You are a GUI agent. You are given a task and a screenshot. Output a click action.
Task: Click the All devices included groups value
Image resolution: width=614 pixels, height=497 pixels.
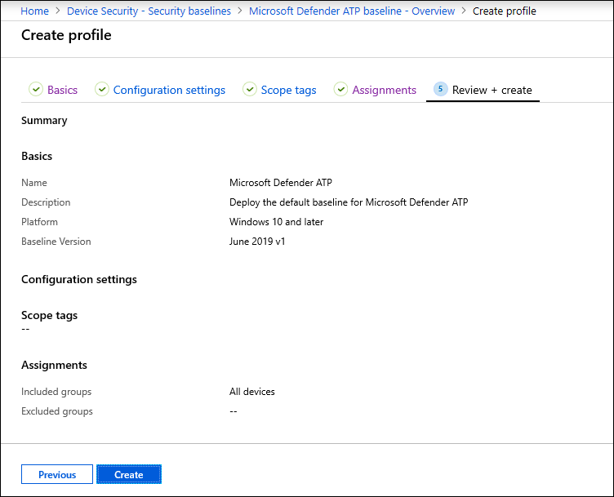tap(251, 392)
